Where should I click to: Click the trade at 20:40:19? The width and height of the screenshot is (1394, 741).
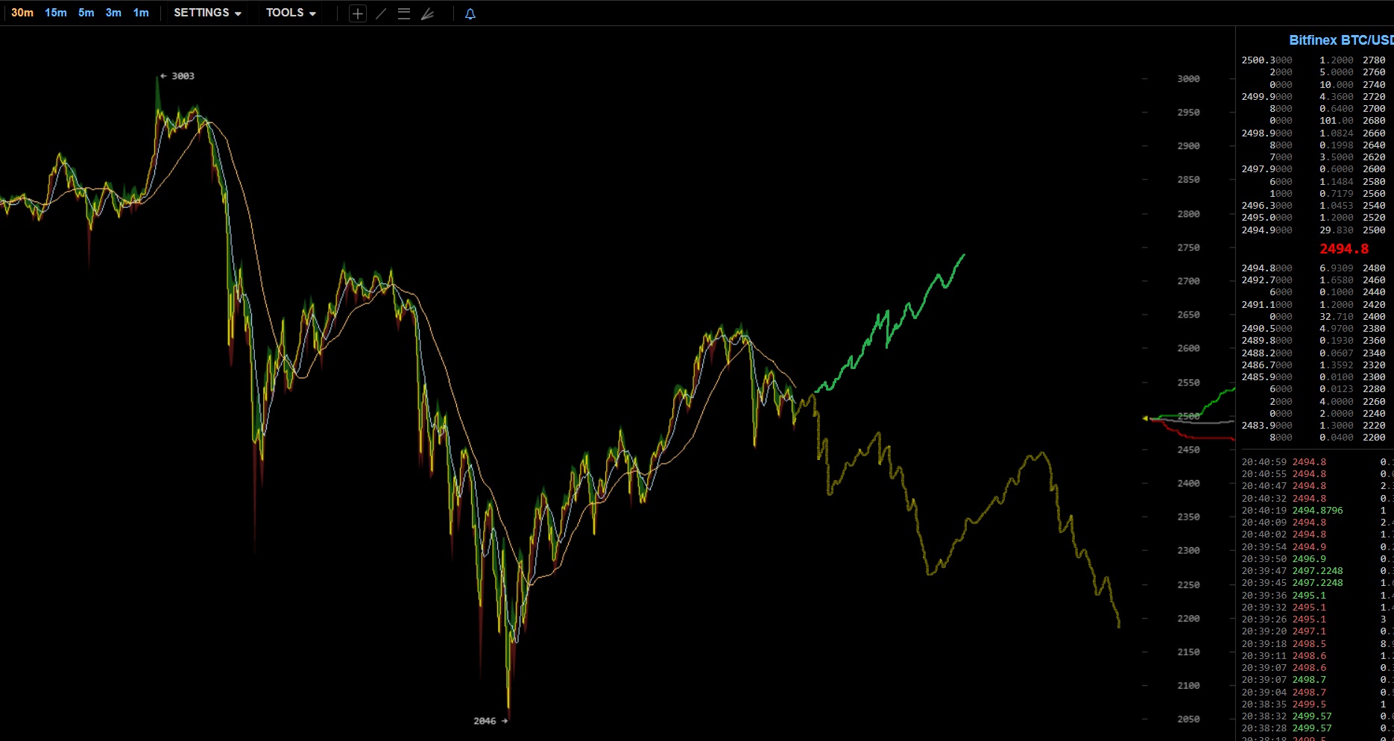coord(1317,511)
